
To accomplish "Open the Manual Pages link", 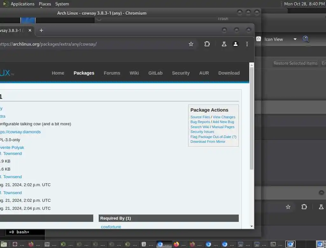I will click(223, 127).
